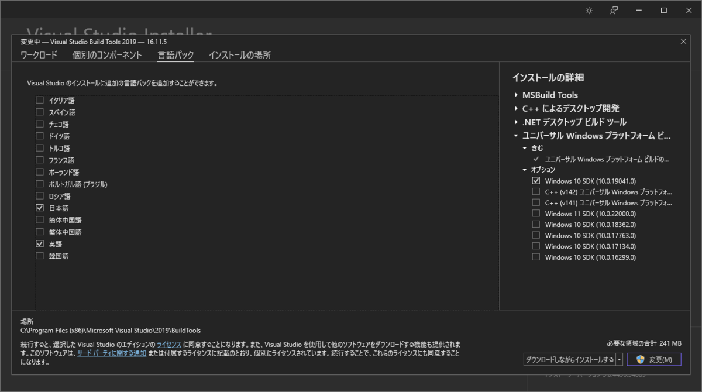Check the 繁体中国語 language pack
702x392 pixels.
(40, 232)
